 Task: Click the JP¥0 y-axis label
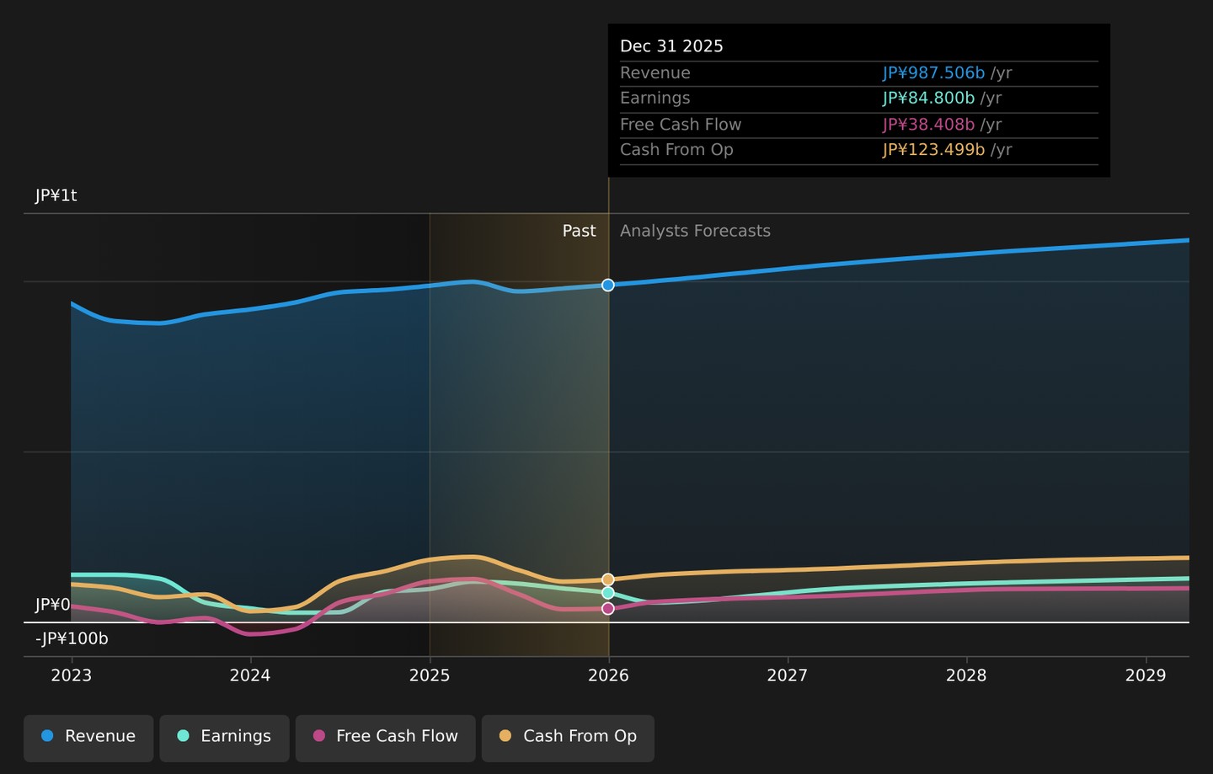pos(53,605)
